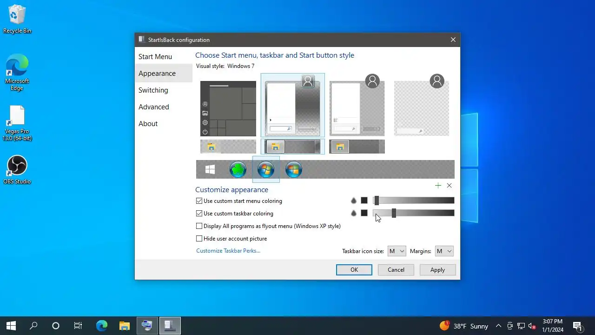Click the volume muted tray icon
Viewport: 595px width, 335px height.
532,326
